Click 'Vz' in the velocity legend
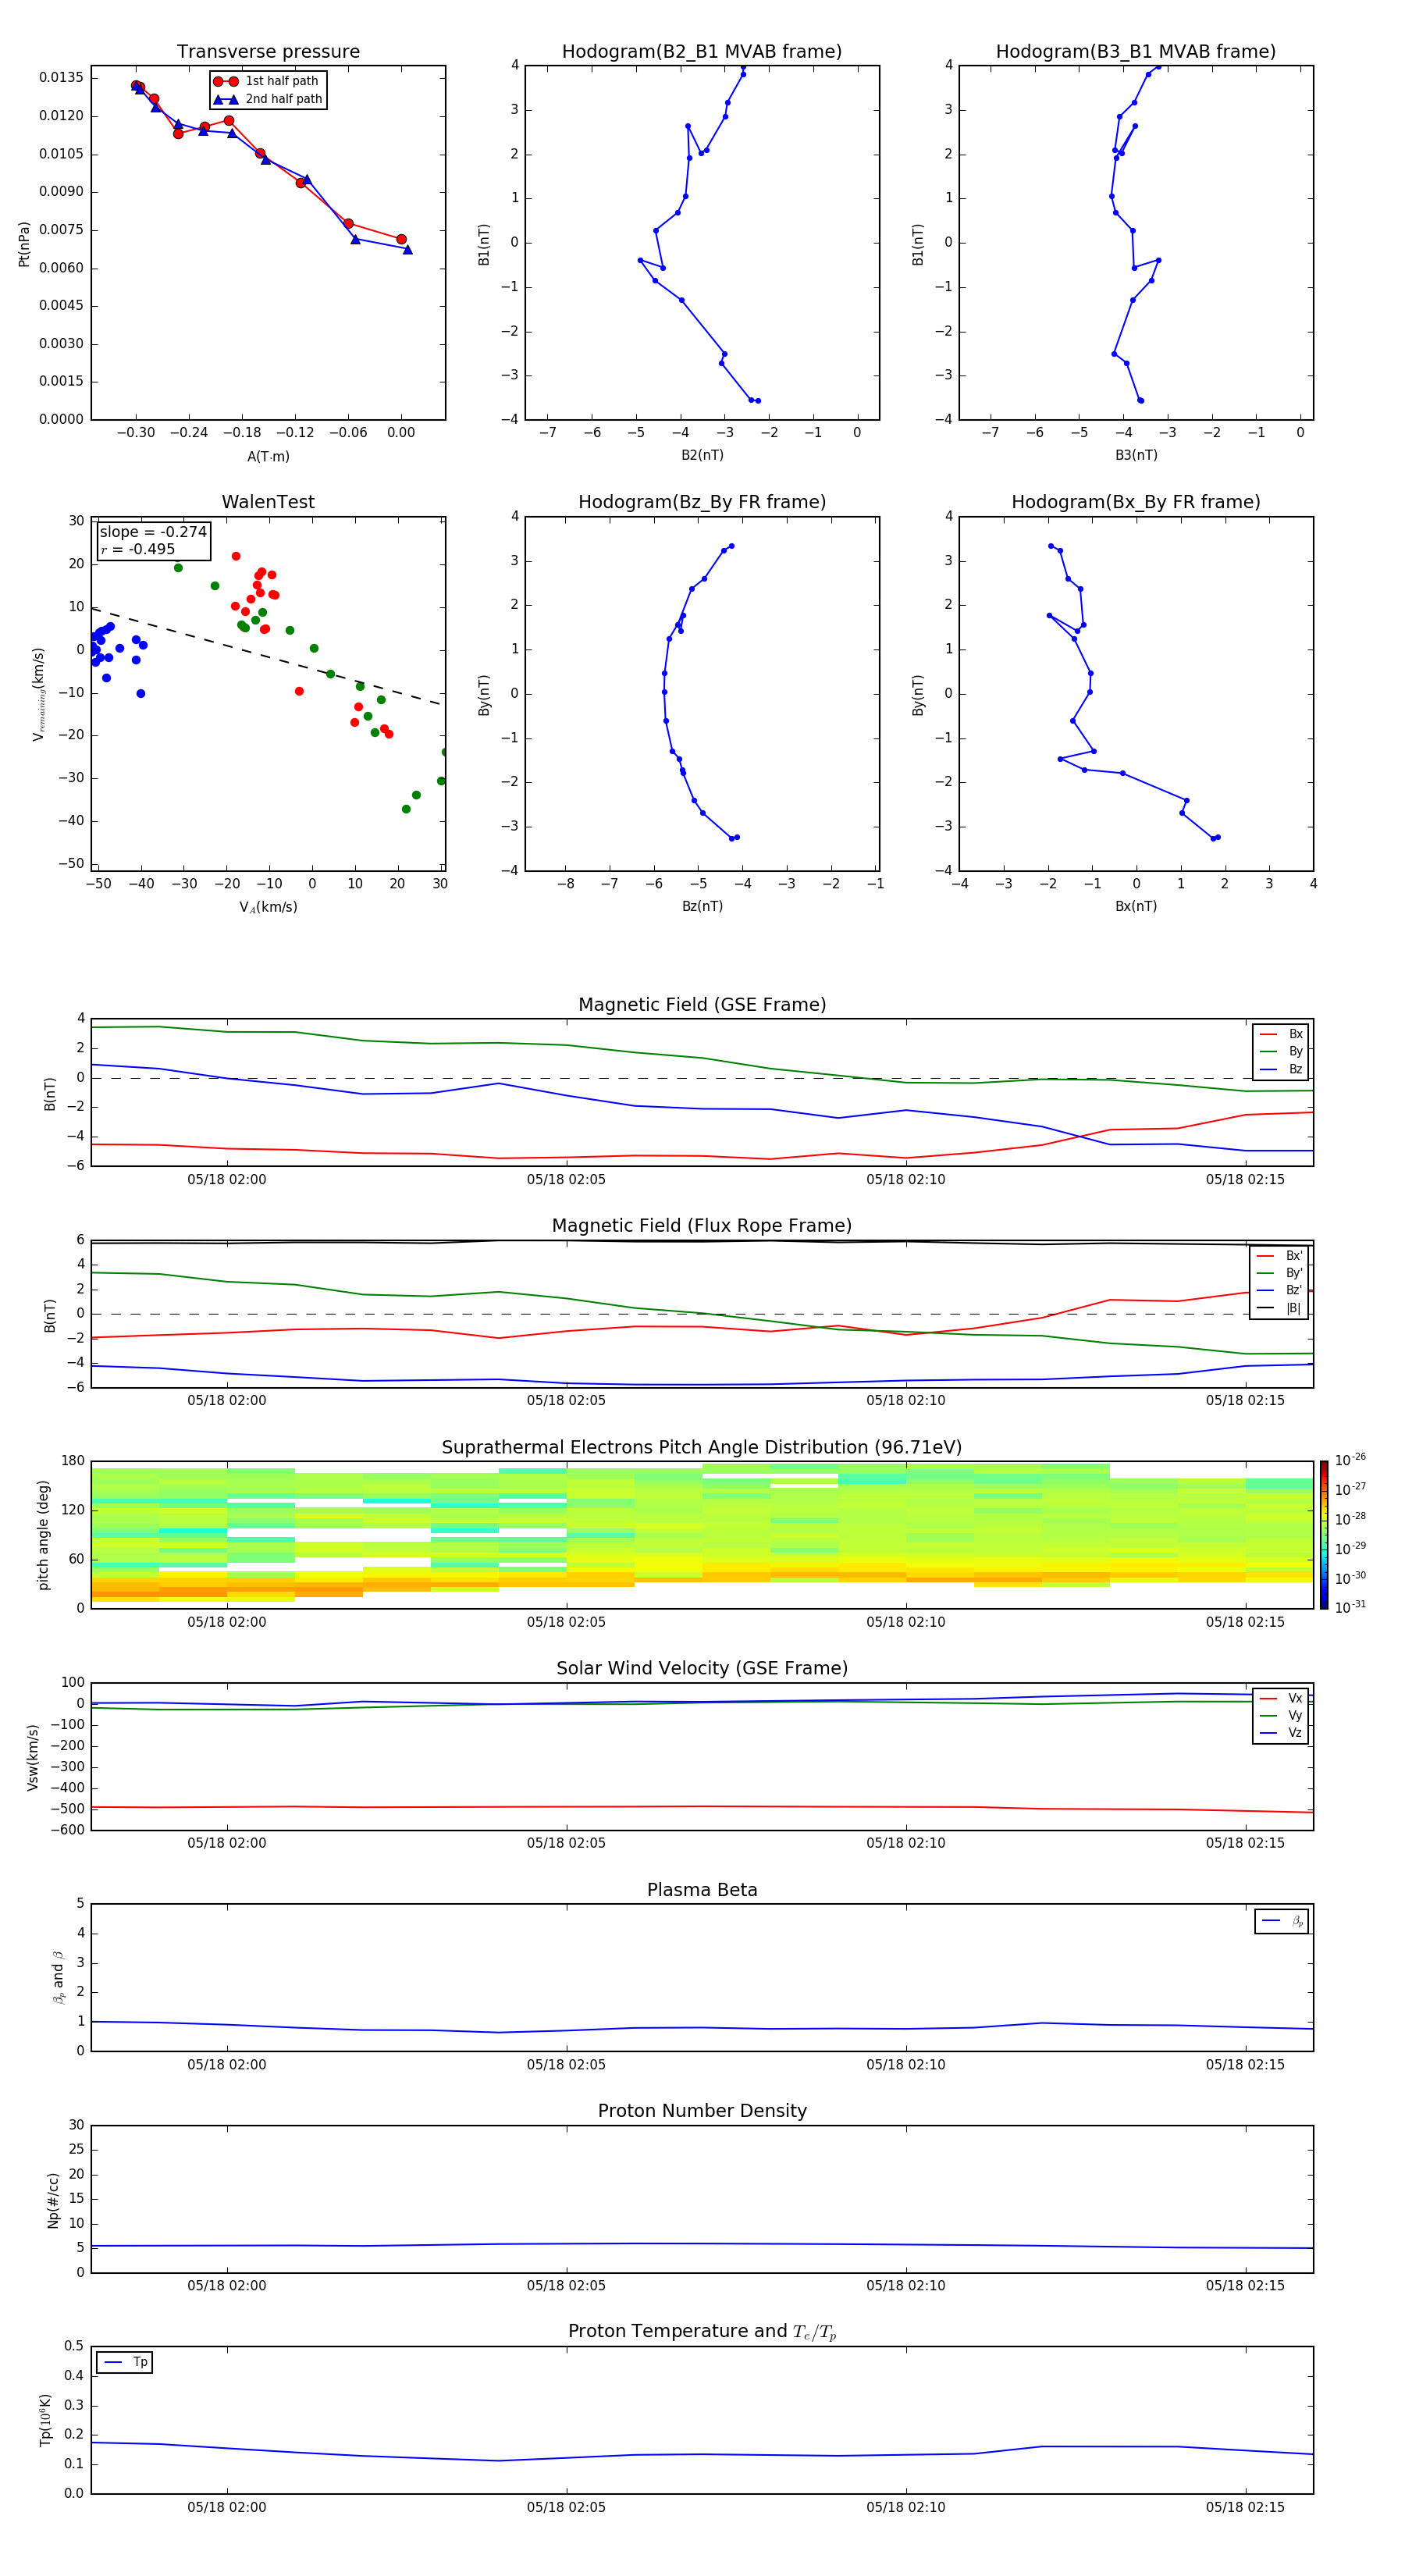The height and width of the screenshot is (2576, 1405). [x=1295, y=1732]
